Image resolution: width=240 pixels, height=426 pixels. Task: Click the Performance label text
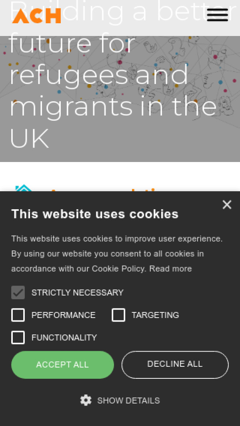63,315
